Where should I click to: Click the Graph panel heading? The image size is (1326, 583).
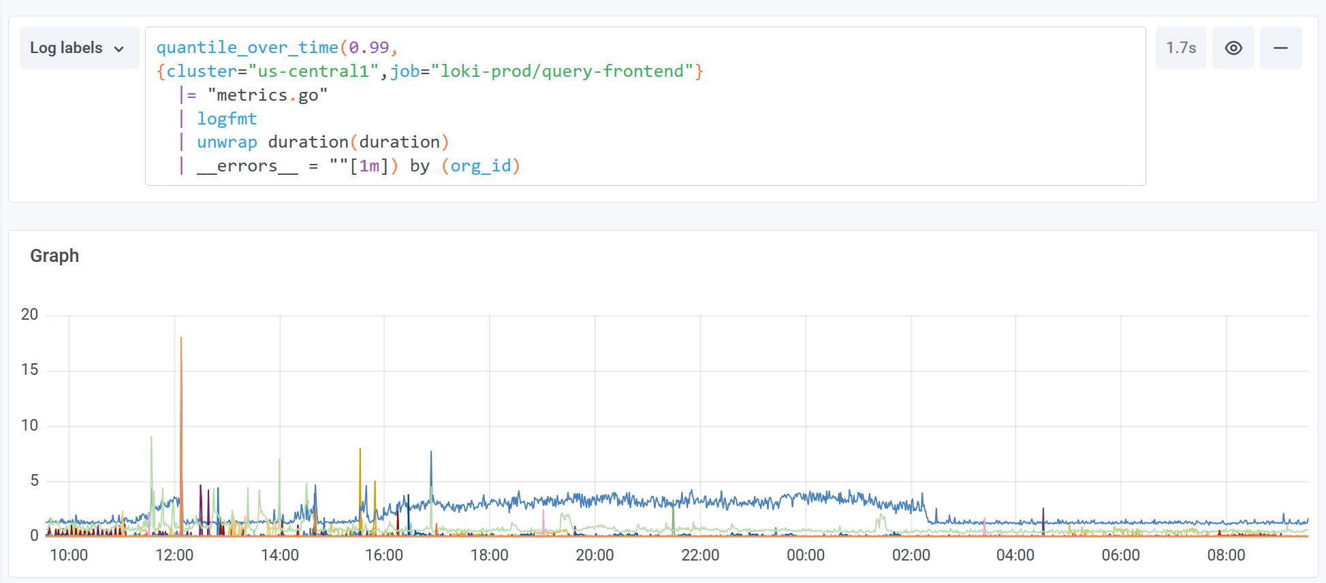pos(54,256)
